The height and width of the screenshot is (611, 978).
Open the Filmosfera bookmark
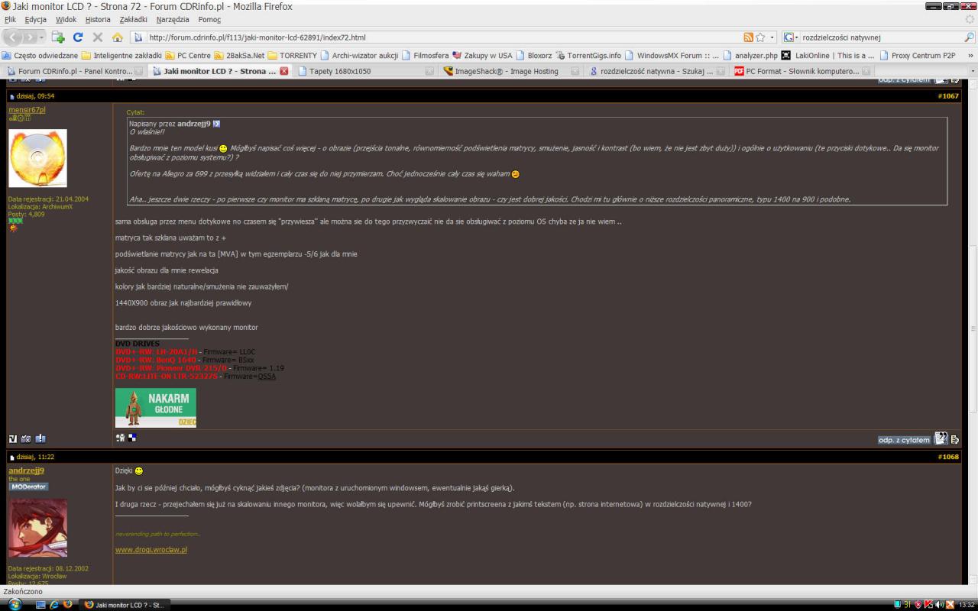click(x=426, y=56)
